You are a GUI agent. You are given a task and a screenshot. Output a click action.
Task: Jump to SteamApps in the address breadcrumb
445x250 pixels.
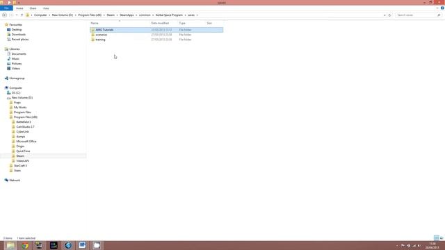(x=127, y=15)
